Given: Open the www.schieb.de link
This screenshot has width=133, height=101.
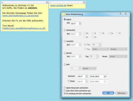Looking at the screenshot, I should tap(58, 6).
